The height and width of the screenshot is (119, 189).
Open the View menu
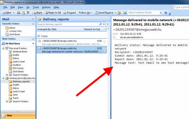(20, 7)
